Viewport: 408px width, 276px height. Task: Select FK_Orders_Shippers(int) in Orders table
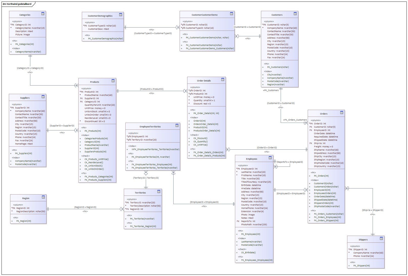pyautogui.click(x=326, y=220)
